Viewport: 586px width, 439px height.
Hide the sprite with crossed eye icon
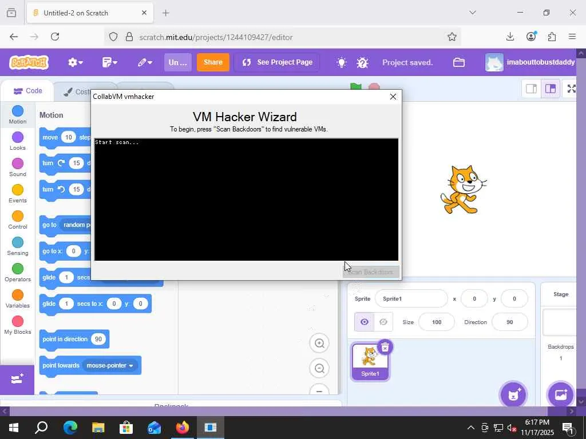[383, 322]
